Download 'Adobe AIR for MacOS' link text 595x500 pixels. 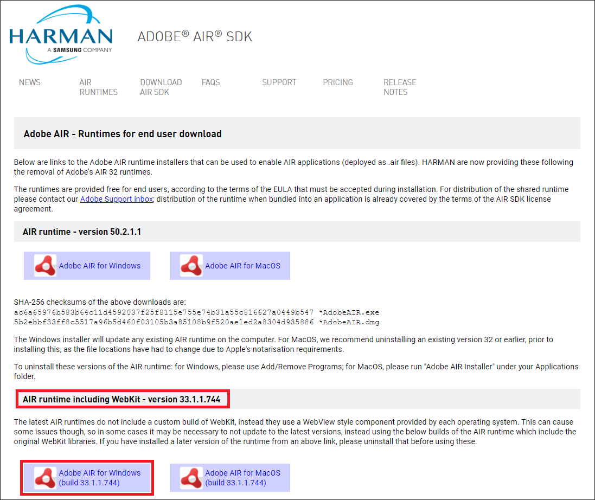(x=243, y=266)
